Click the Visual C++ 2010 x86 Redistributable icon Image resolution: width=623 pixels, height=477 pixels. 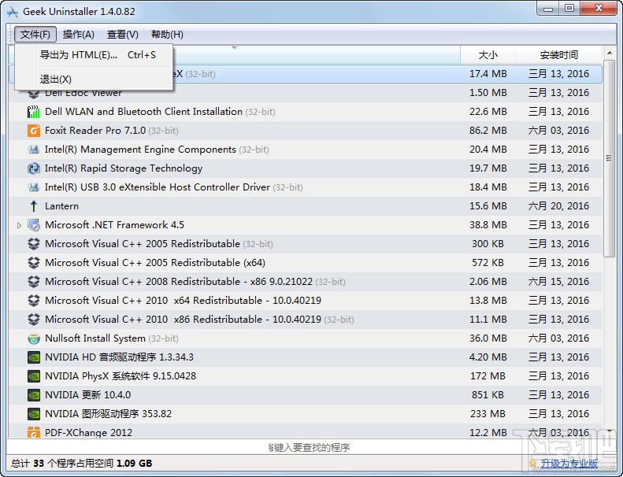(34, 320)
